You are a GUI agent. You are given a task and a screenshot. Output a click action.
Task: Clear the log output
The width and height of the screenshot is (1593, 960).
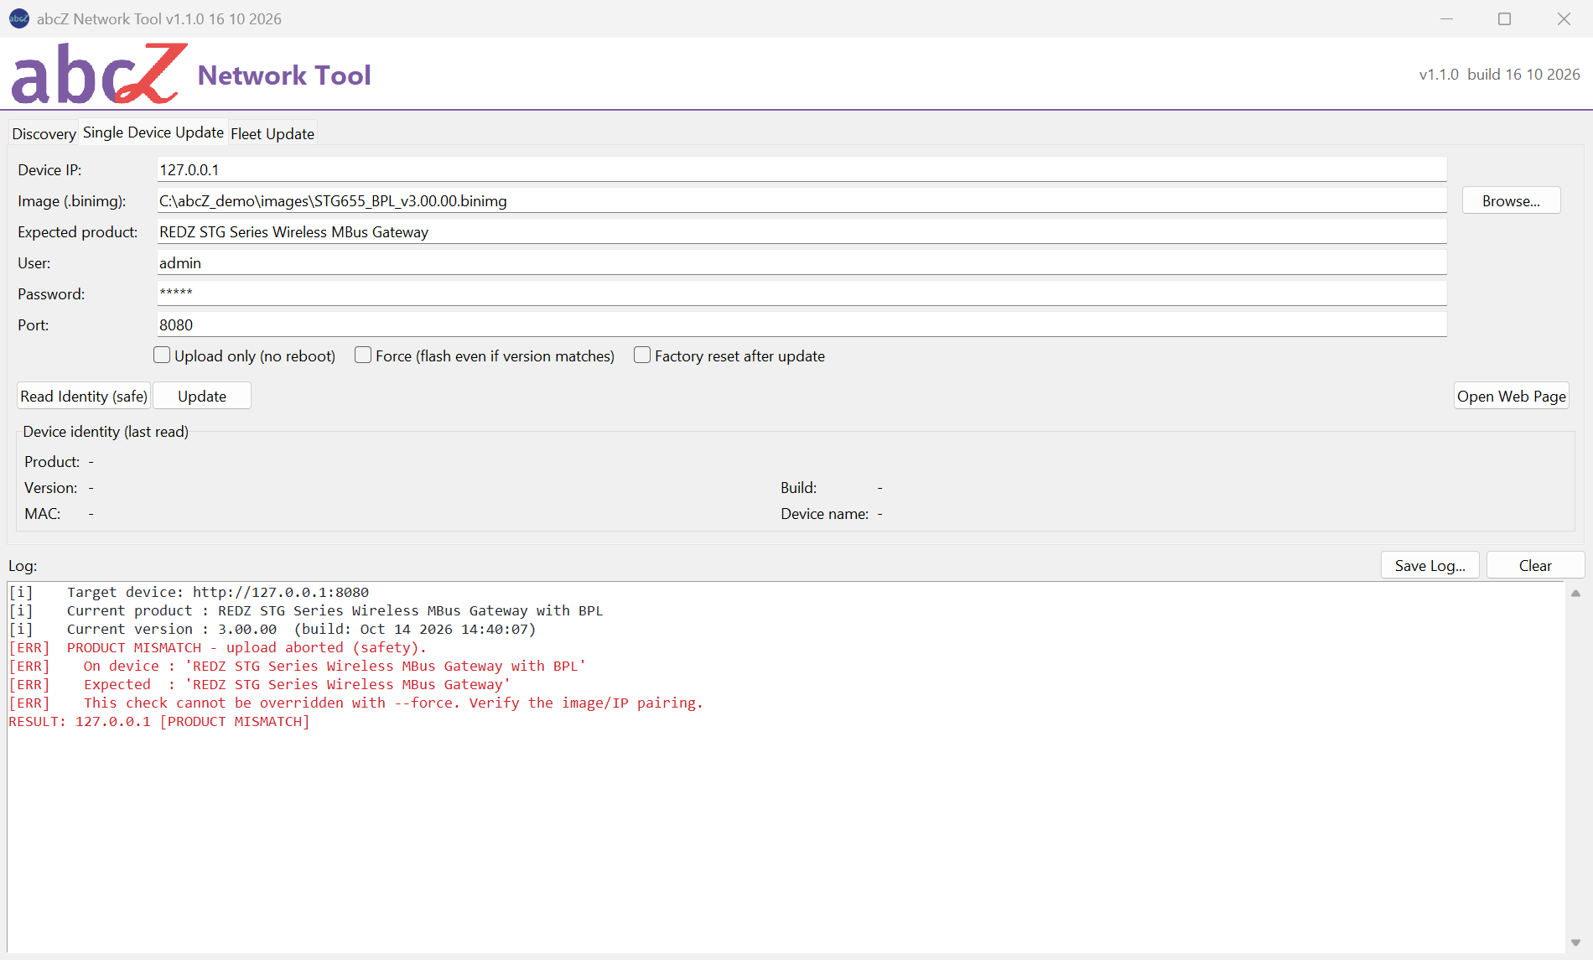[x=1535, y=565]
